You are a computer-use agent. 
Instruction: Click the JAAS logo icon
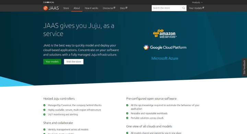coord(45,8)
